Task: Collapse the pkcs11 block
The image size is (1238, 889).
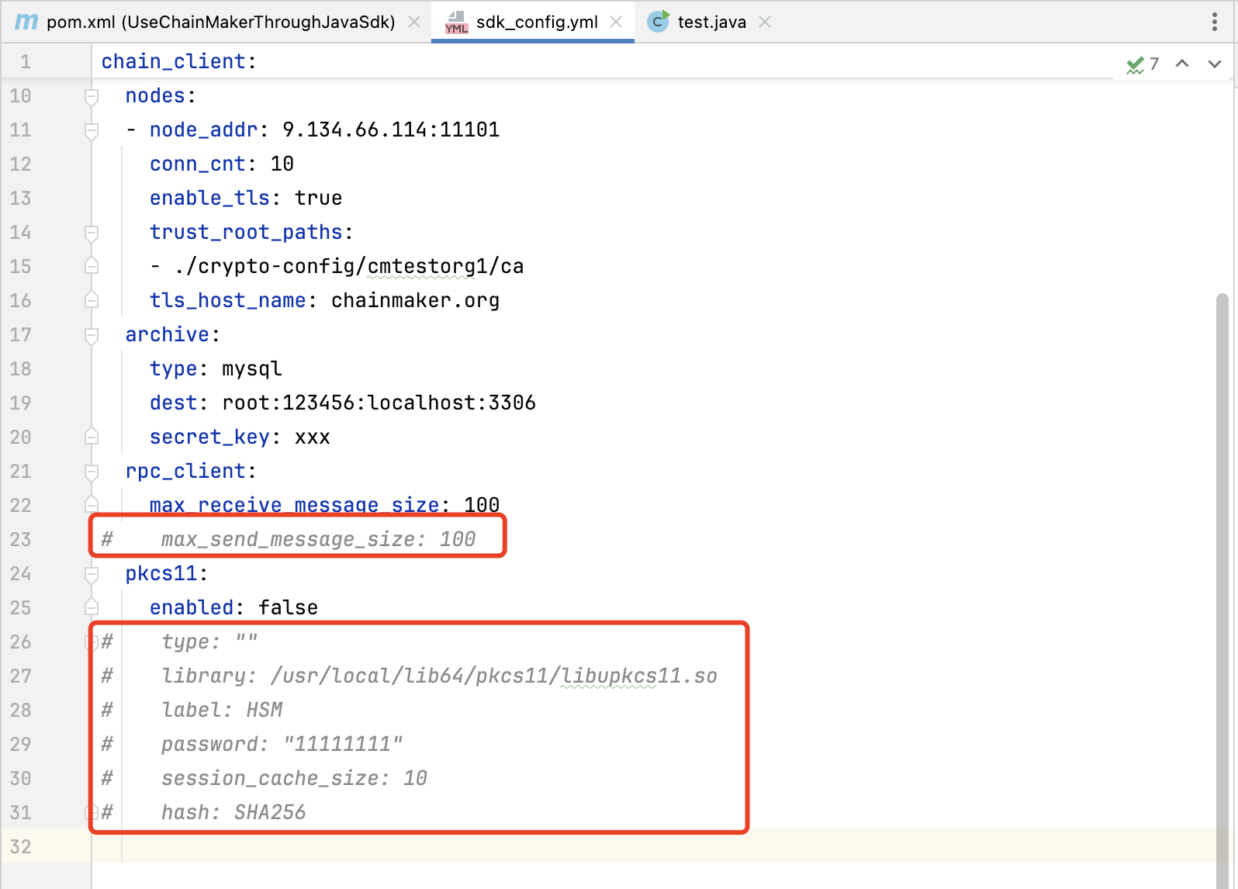Action: coord(92,574)
